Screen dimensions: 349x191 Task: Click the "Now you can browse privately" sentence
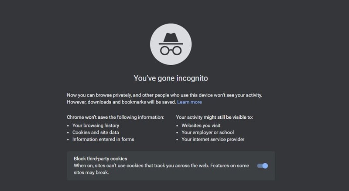164,95
